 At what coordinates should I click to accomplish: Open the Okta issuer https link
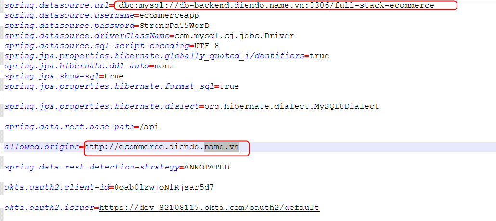(209, 208)
